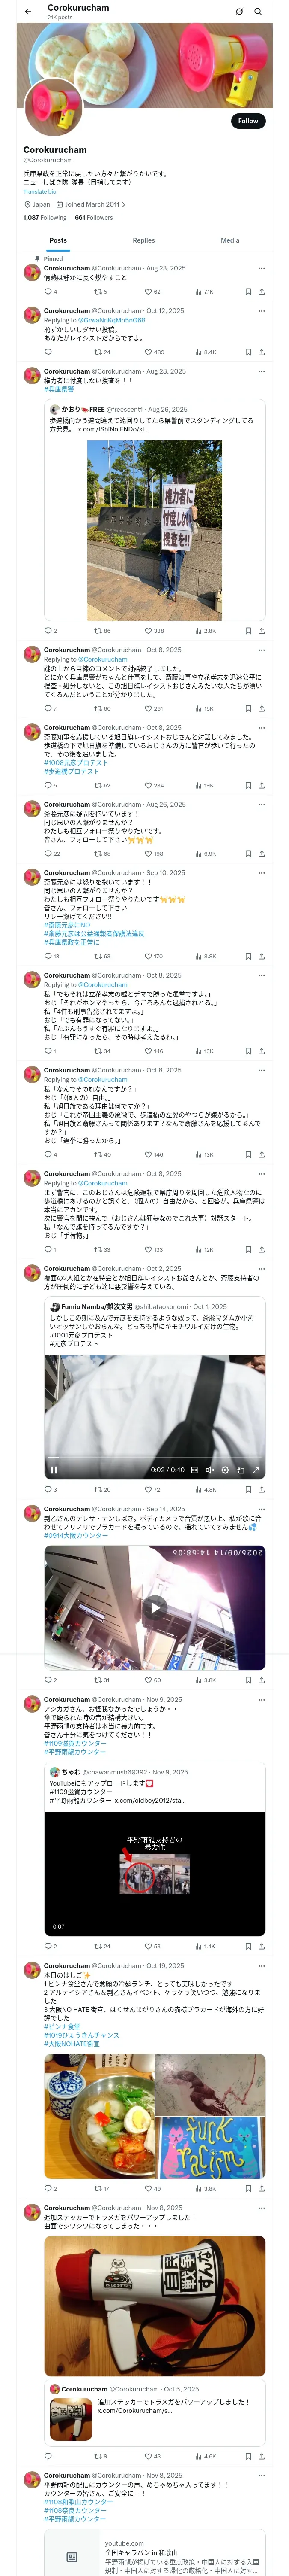
Task: Repost the Sep 14 counter-protest video post
Action: [98, 1680]
